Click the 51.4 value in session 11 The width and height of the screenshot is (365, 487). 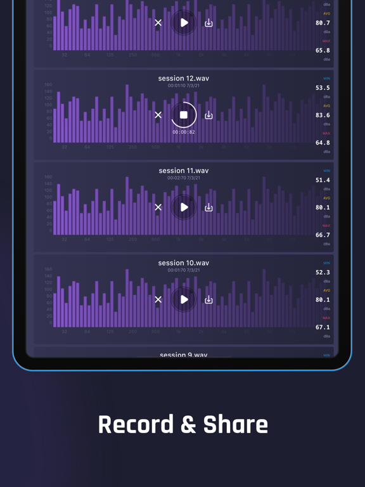coord(323,180)
